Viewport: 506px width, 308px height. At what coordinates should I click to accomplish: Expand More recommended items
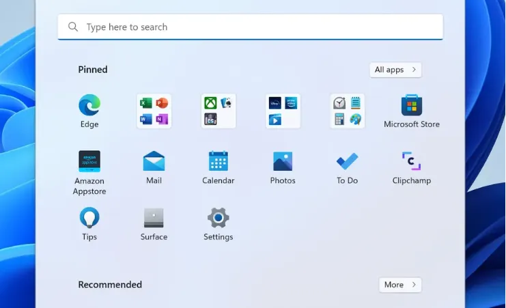pyautogui.click(x=400, y=285)
